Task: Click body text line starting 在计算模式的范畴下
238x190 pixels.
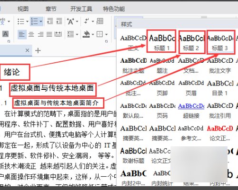Action: point(60,114)
